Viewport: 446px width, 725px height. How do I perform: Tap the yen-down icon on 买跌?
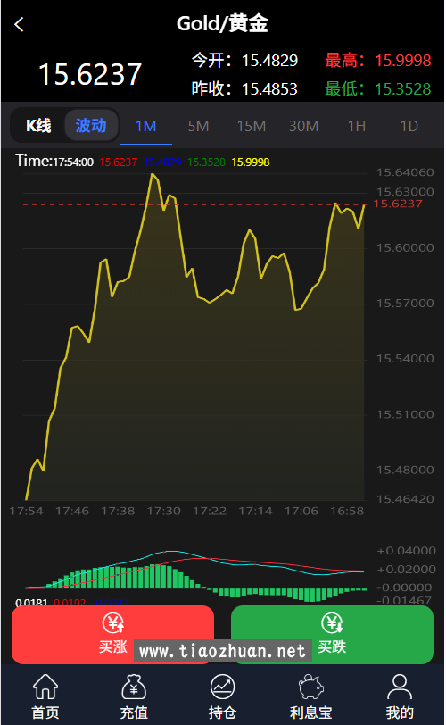[x=332, y=622]
